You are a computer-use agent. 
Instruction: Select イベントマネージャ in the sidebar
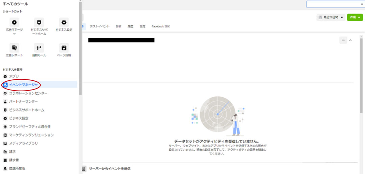23,84
